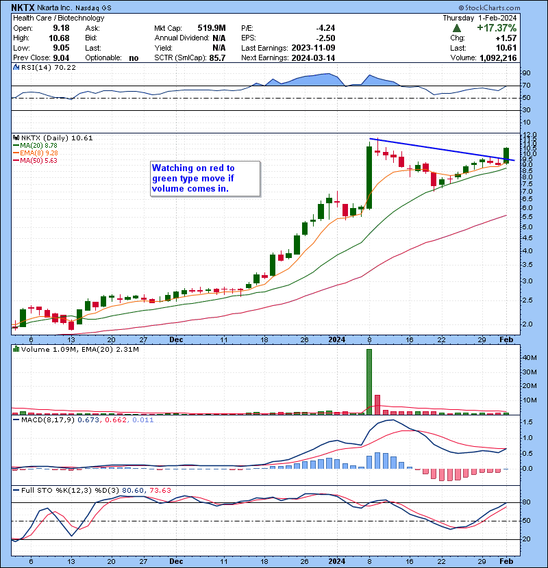Viewport: 548px width, 568px height.
Task: Select the Health Care / Biotechnology sector text
Action: click(59, 18)
